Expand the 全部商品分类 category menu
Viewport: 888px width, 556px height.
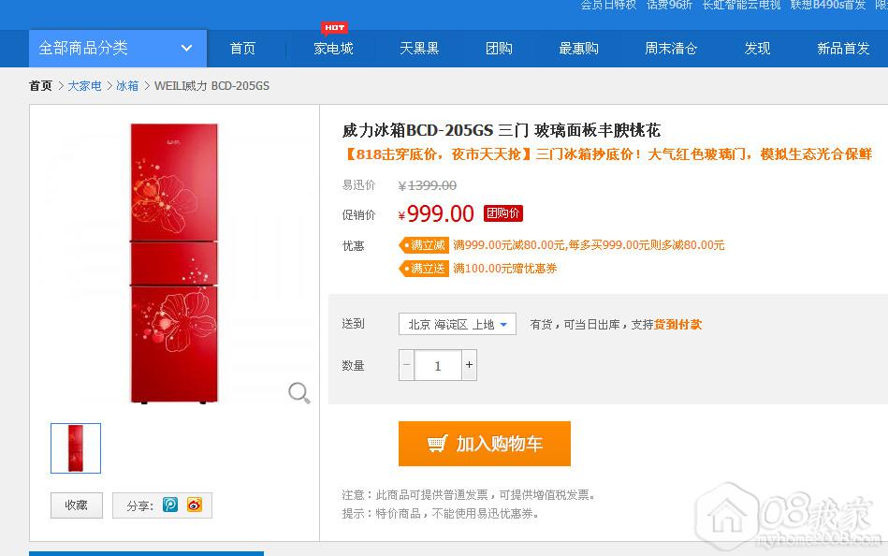[118, 48]
